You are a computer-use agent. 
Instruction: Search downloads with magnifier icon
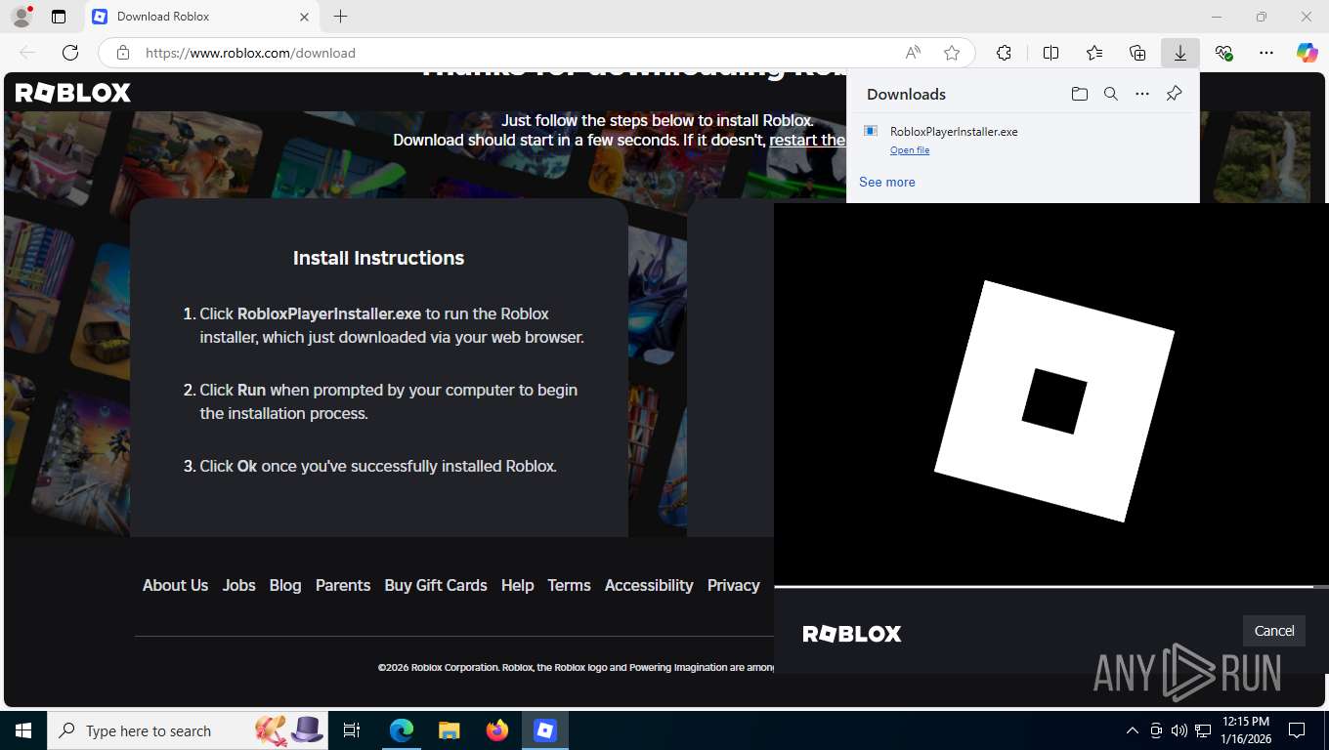1111,94
